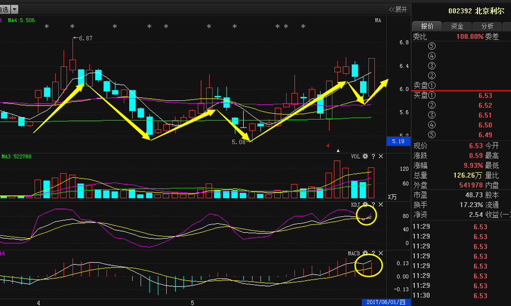This screenshot has width=511, height=306.
Task: Click the MA indicator label above chart
Action: point(378,20)
